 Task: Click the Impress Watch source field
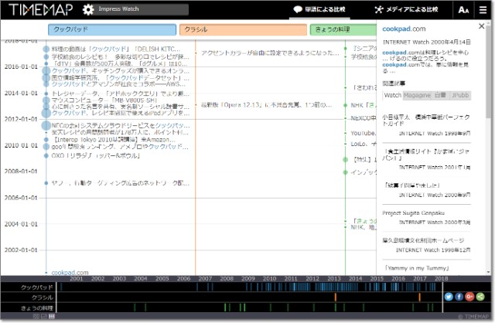click(x=143, y=10)
